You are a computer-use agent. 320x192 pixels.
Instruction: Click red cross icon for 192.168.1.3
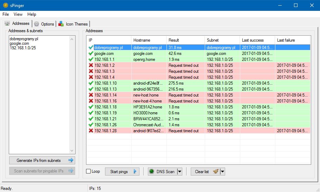(x=91, y=71)
